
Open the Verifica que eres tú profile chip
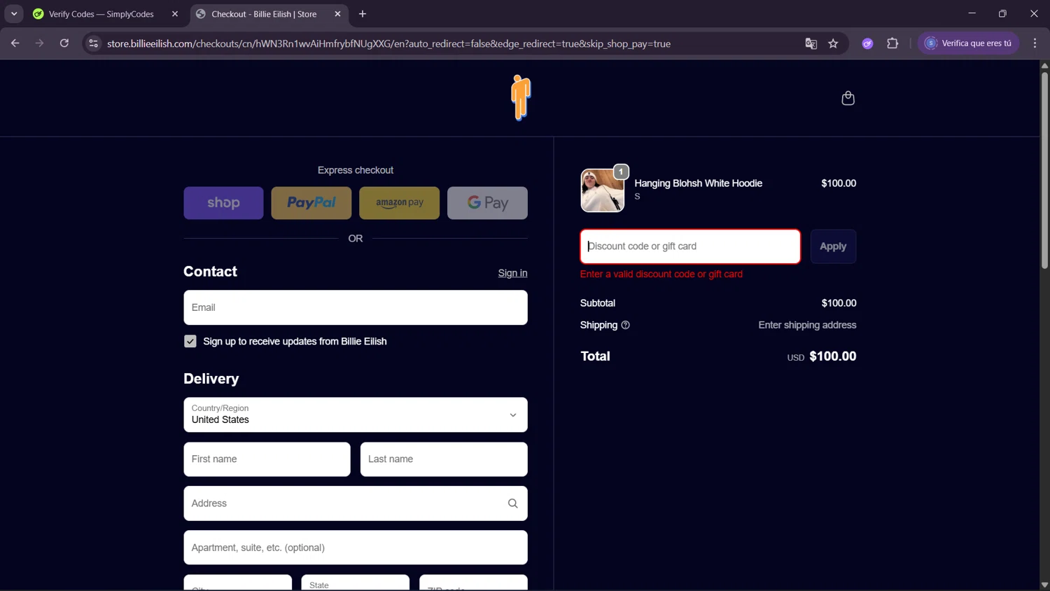point(969,43)
